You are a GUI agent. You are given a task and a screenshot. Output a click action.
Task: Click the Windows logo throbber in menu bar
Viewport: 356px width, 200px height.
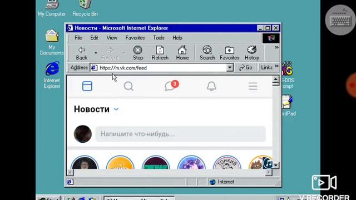(271, 38)
